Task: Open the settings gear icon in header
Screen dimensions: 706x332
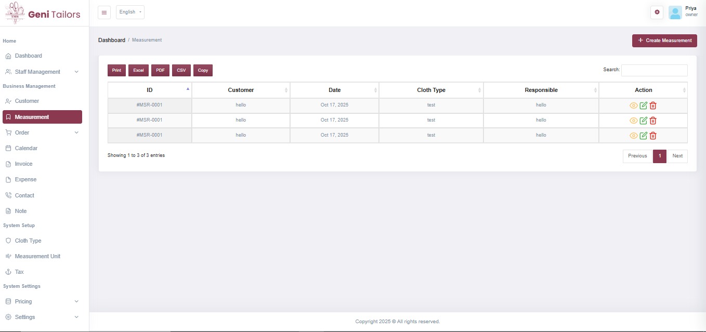Action: (x=657, y=12)
